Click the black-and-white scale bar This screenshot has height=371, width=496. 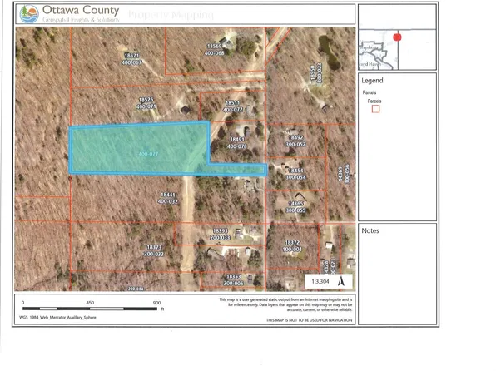tap(90, 309)
